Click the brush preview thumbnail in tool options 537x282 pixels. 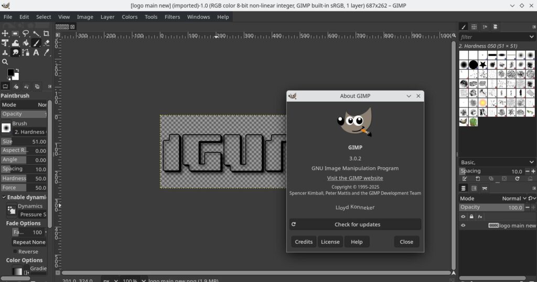point(6,128)
